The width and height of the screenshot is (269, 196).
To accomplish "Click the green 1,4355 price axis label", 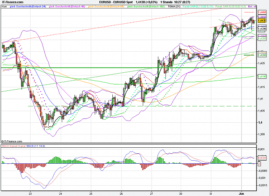I will (262, 39).
